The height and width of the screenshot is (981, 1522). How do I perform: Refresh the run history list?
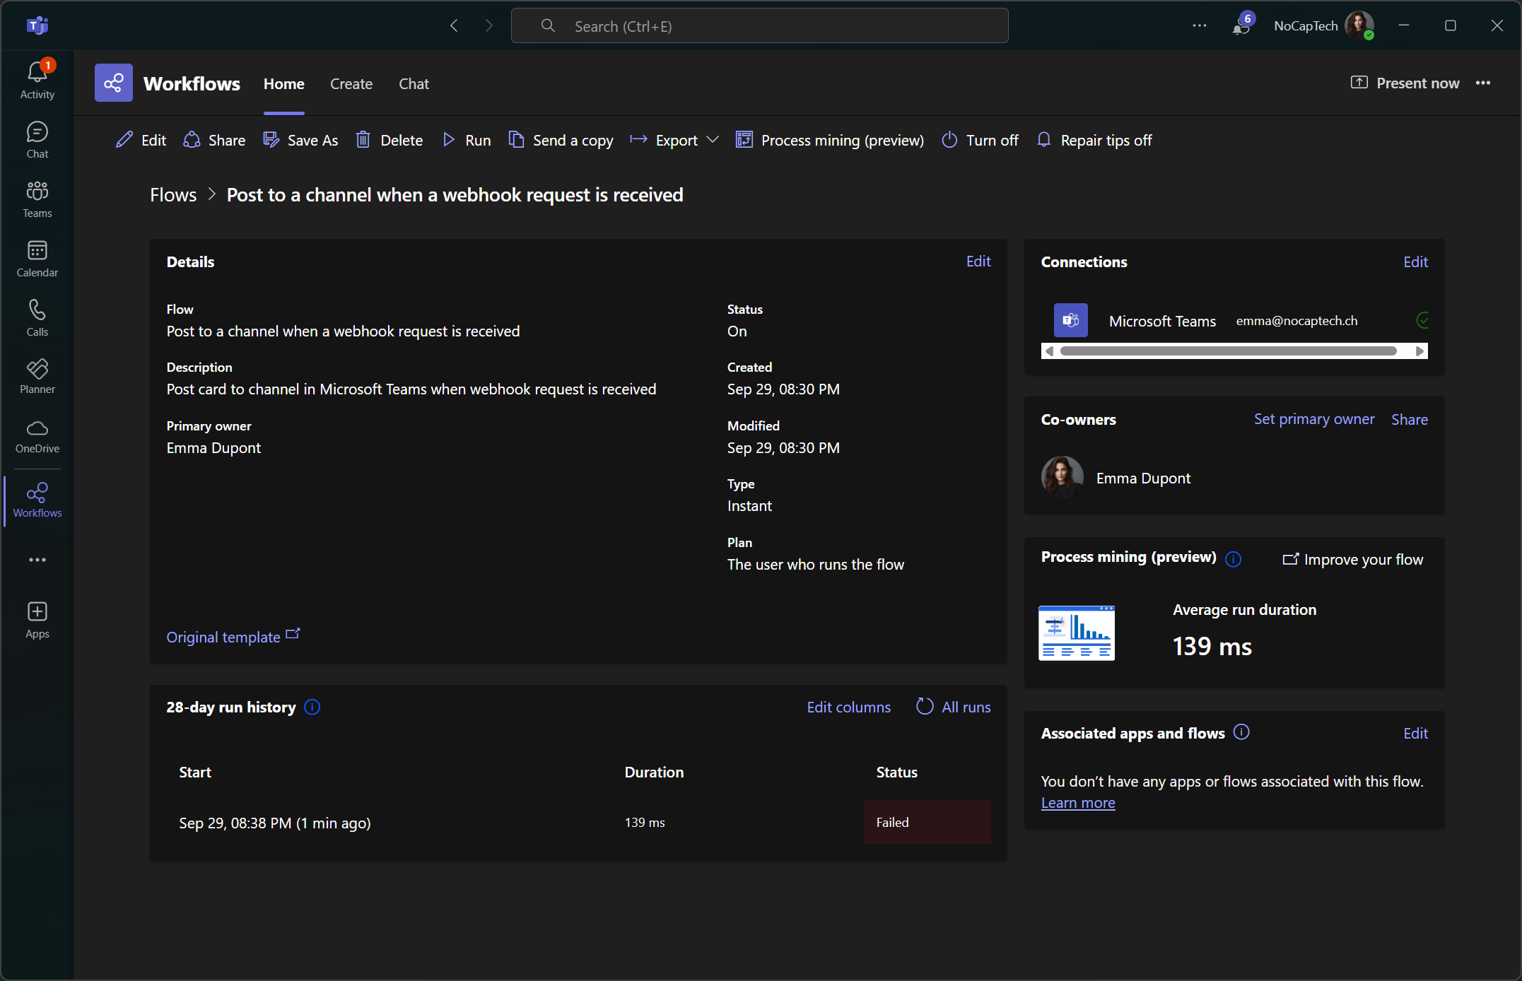pyautogui.click(x=925, y=706)
